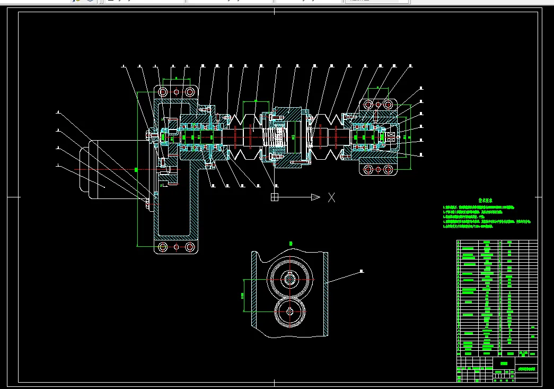The width and height of the screenshot is (554, 389).
Task: Click the UCS origin square icon
Action: (x=275, y=197)
